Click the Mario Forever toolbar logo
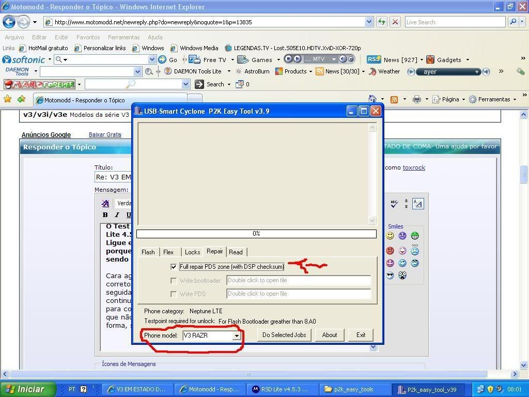Viewport: 529px width, 397px height. (x=39, y=84)
